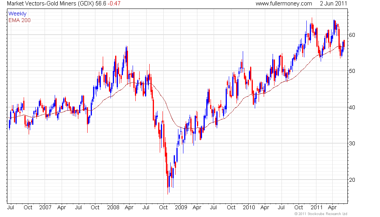The image size is (380, 217).
Task: Click the 2010 year marker on time axis
Action: [249, 208]
